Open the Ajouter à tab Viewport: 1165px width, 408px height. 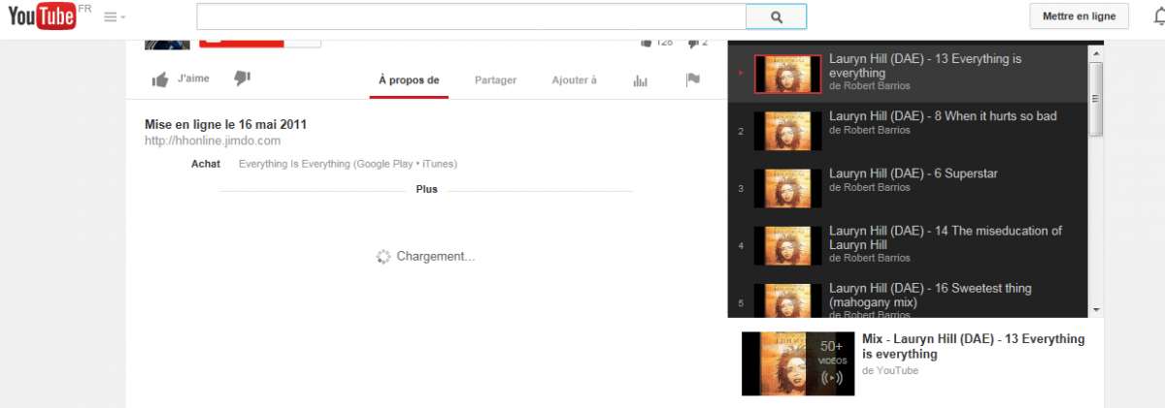[574, 80]
